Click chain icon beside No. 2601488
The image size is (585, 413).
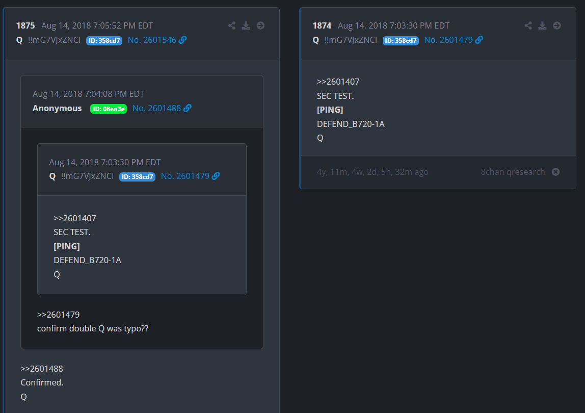[x=188, y=108]
